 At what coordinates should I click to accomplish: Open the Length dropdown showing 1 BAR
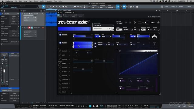(119, 30)
